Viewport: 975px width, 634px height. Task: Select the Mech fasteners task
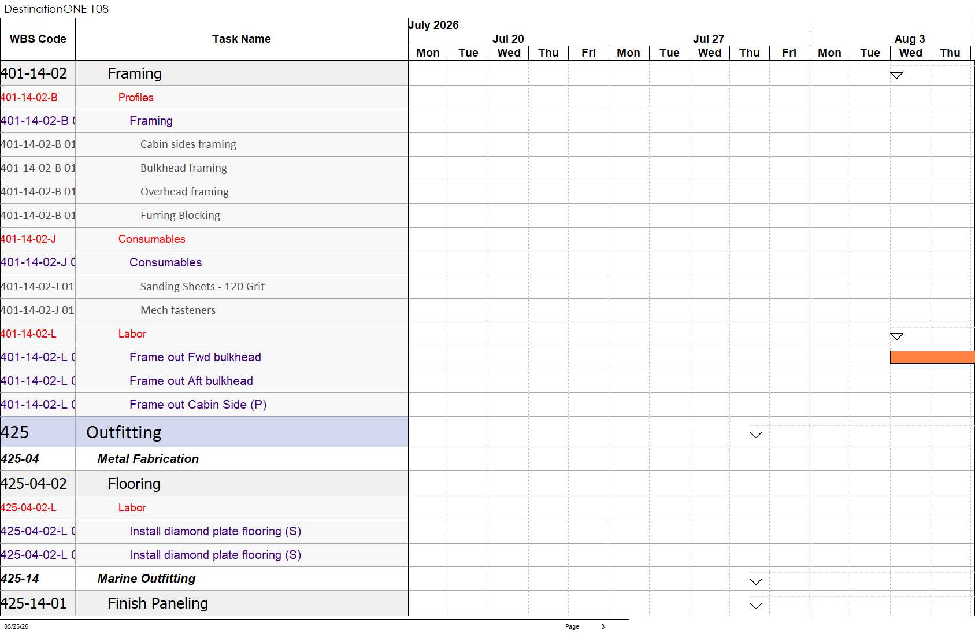(x=204, y=310)
